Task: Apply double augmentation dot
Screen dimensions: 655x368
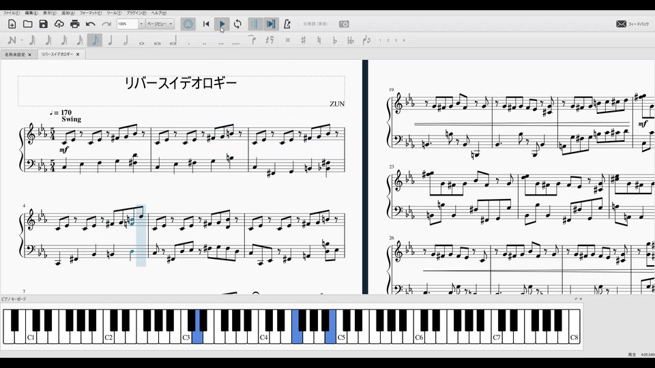Action: click(204, 43)
